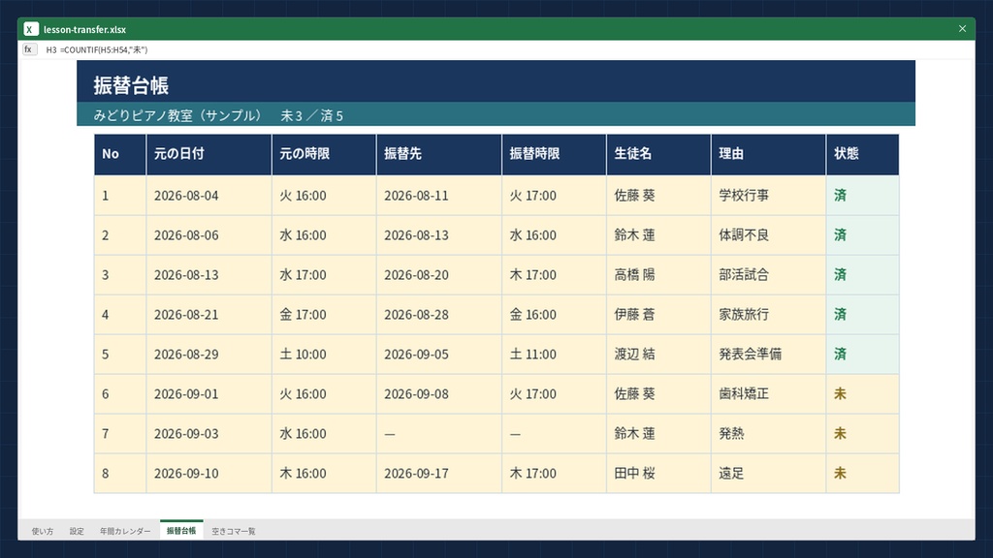
Task: Click the 振替先 column header
Action: [x=439, y=154]
